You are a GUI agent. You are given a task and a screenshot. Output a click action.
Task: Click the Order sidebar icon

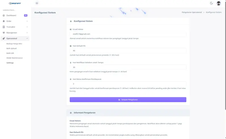pyautogui.click(x=4, y=21)
